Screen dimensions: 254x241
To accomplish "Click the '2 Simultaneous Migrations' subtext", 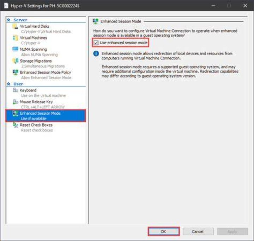I will pos(43,66).
